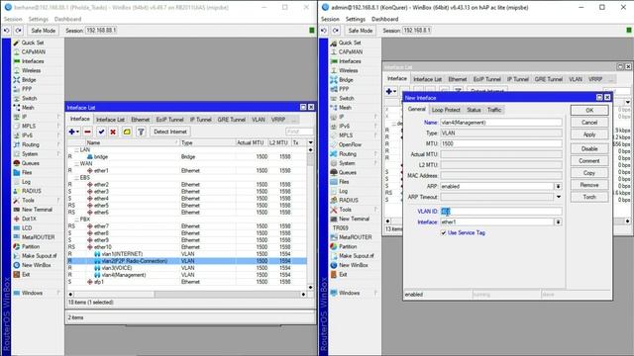634x356 pixels.
Task: Click Comment button in New Interface dialog
Action: (x=589, y=161)
